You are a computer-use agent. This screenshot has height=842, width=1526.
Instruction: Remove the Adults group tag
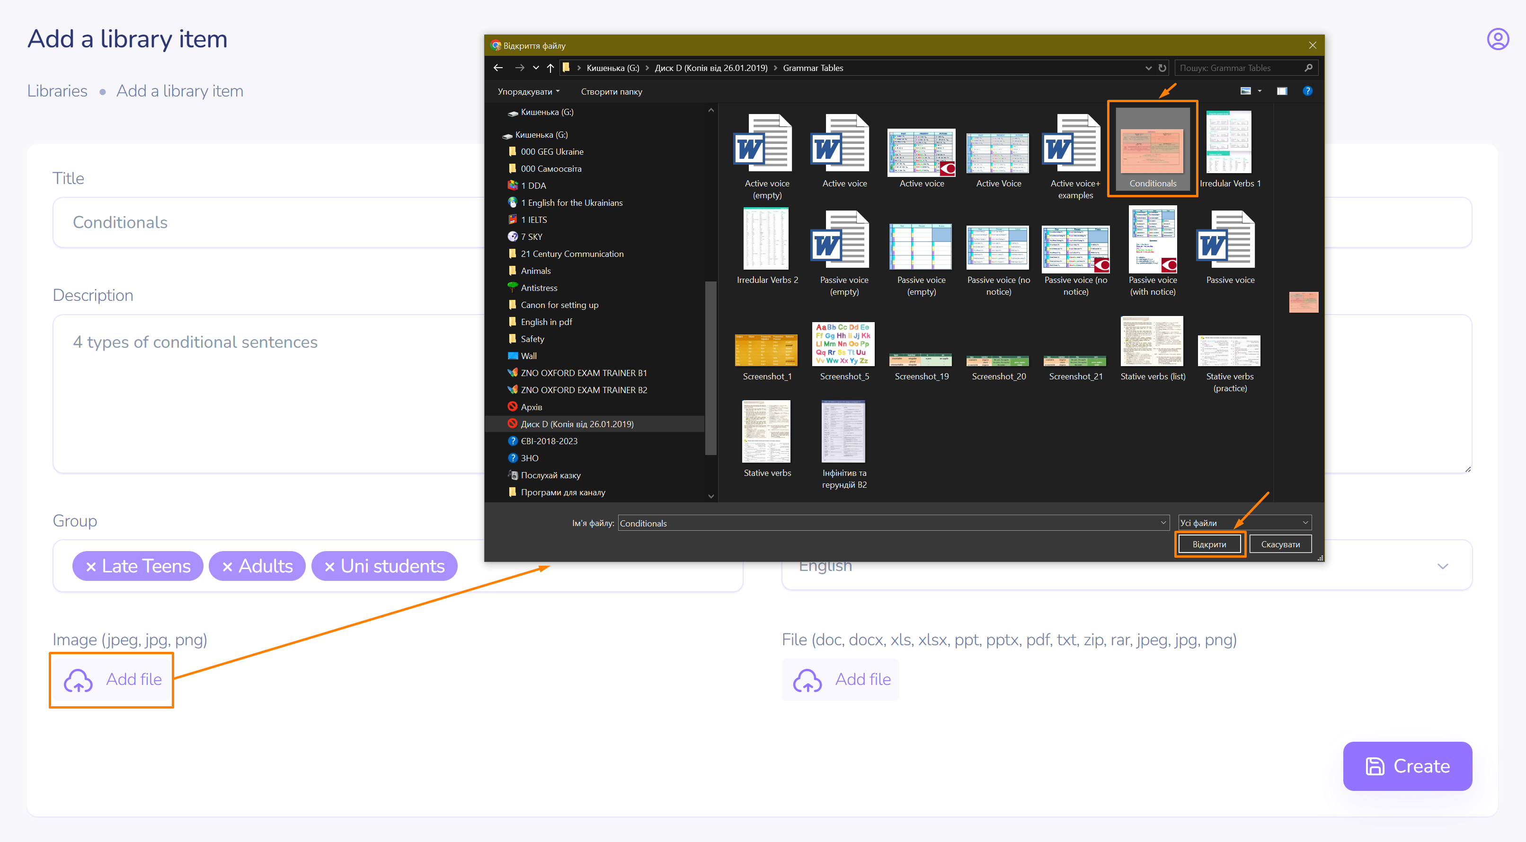point(227,567)
